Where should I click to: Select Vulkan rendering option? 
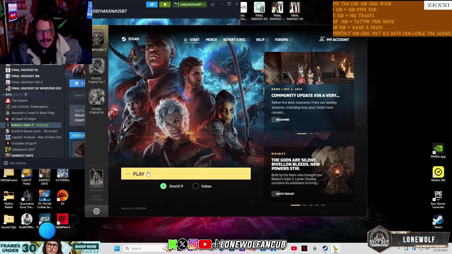(x=202, y=186)
